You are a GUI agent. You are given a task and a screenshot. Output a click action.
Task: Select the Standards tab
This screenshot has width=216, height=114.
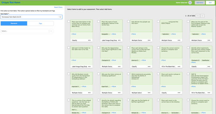(14, 24)
